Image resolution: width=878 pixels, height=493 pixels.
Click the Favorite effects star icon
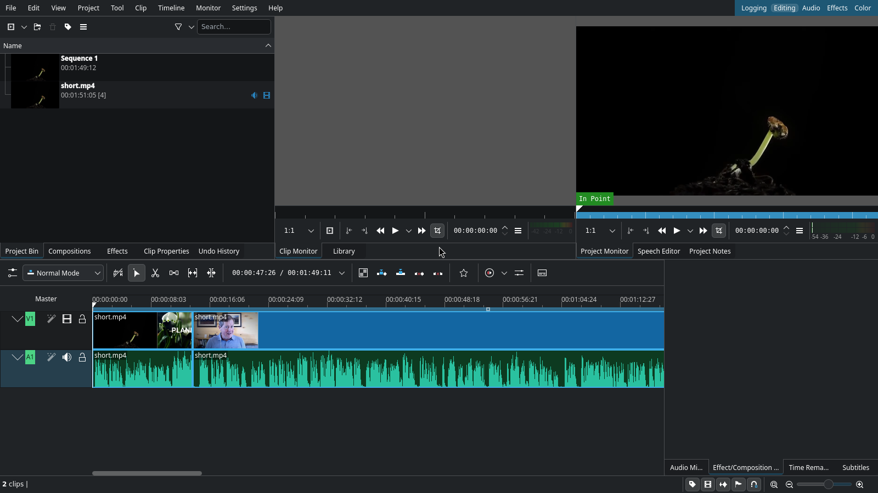point(464,273)
